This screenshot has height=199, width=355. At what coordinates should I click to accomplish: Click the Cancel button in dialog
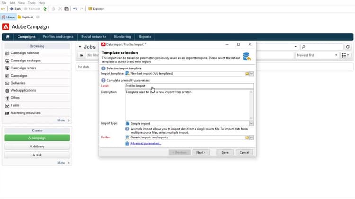(x=244, y=152)
